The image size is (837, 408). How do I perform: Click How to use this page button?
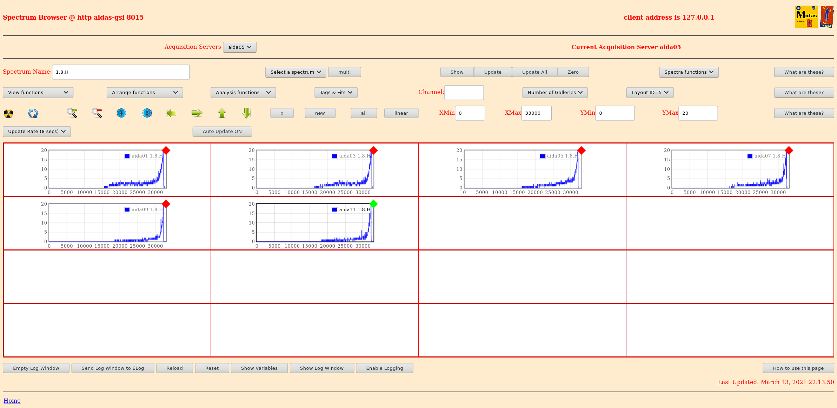coord(798,368)
